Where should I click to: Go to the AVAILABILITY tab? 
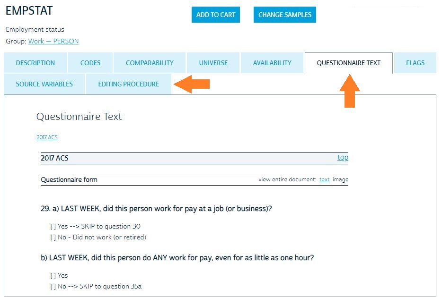point(272,63)
